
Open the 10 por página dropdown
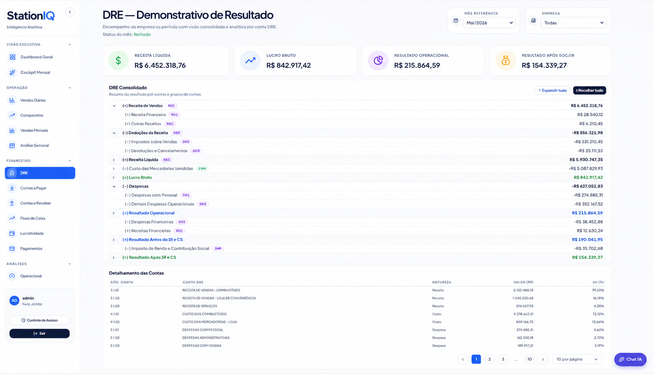point(577,359)
